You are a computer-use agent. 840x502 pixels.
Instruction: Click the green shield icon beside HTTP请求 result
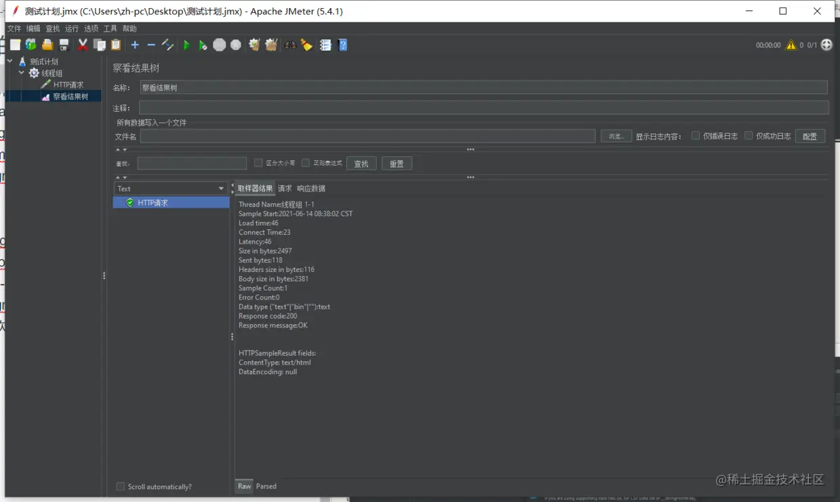[x=130, y=202]
